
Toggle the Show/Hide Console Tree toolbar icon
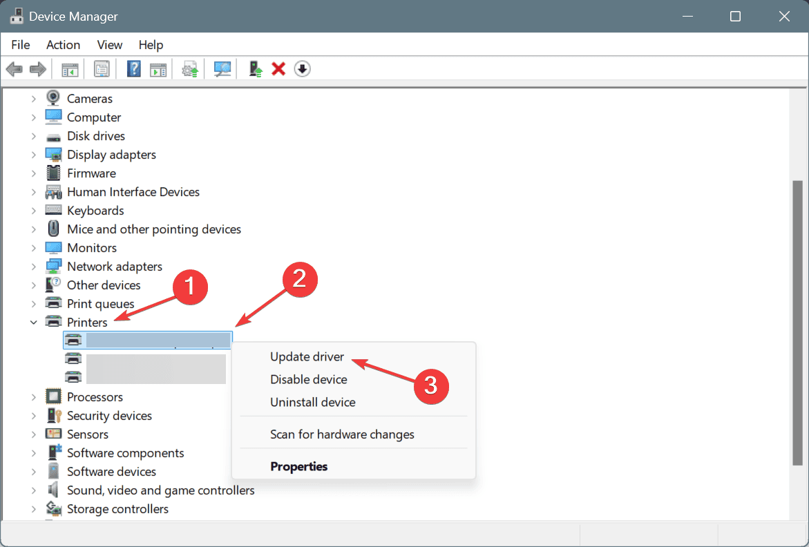(x=70, y=69)
